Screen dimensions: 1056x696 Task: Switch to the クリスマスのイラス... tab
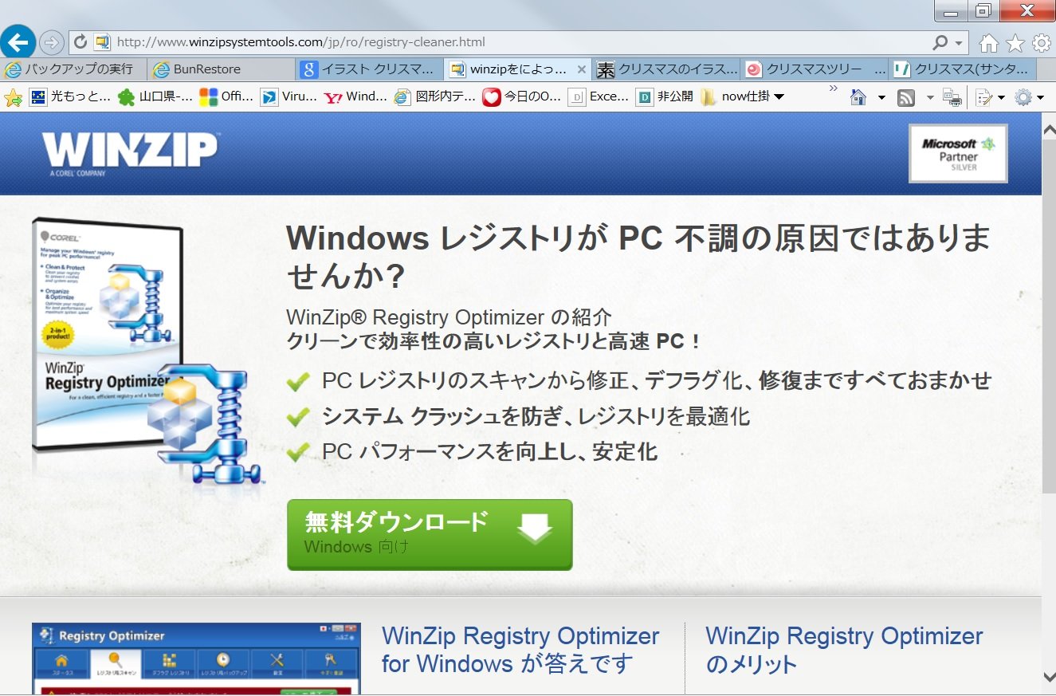tap(666, 69)
